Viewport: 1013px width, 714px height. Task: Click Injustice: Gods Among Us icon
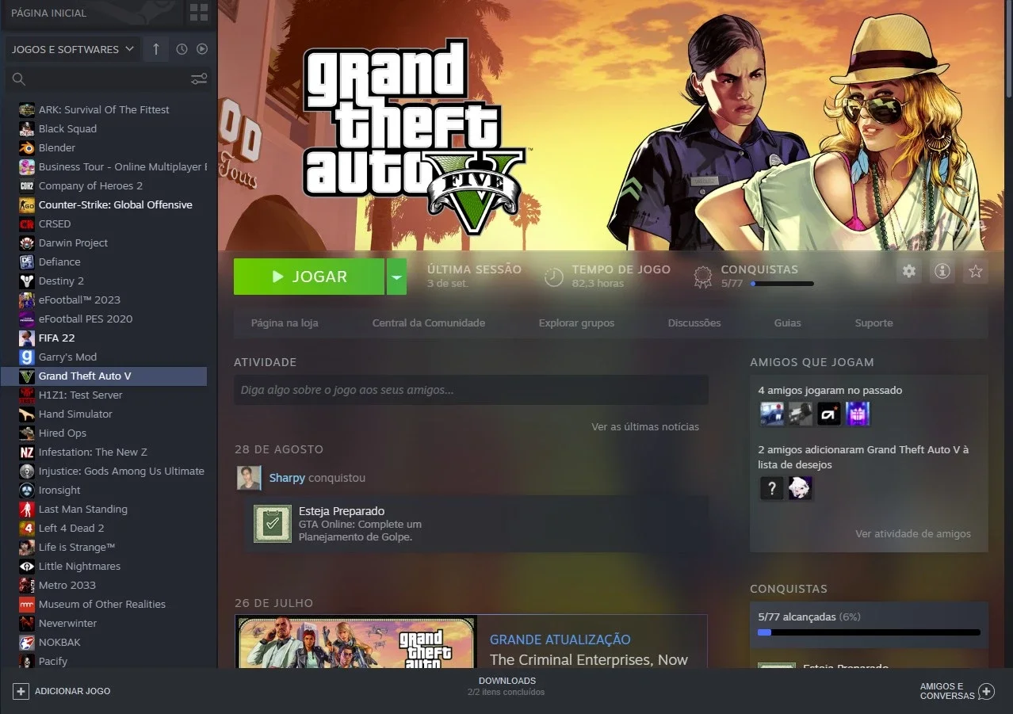[x=27, y=471]
